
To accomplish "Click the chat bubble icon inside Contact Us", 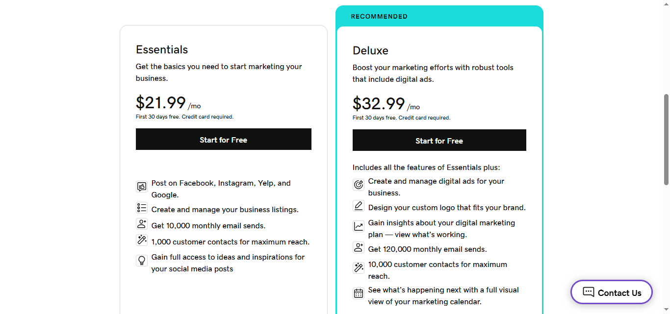I will (588, 292).
